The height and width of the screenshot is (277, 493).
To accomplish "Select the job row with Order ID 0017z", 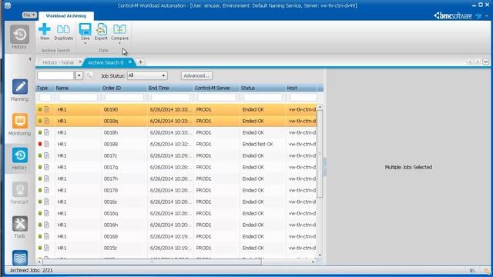I will point(176,155).
